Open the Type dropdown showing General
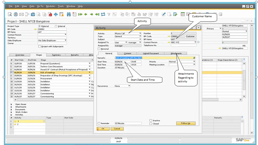Image resolution: width=258 pixels, height=145 pixels. [140, 36]
